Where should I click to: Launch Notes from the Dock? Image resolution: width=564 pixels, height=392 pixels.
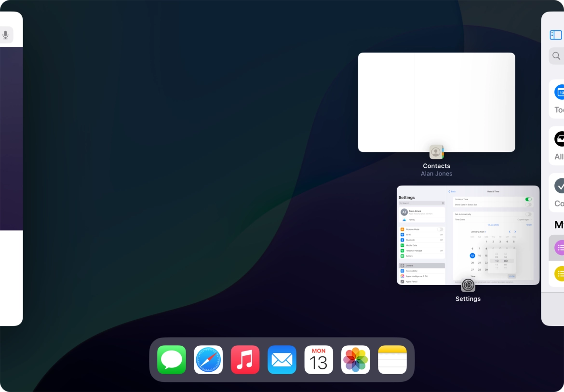(x=392, y=359)
